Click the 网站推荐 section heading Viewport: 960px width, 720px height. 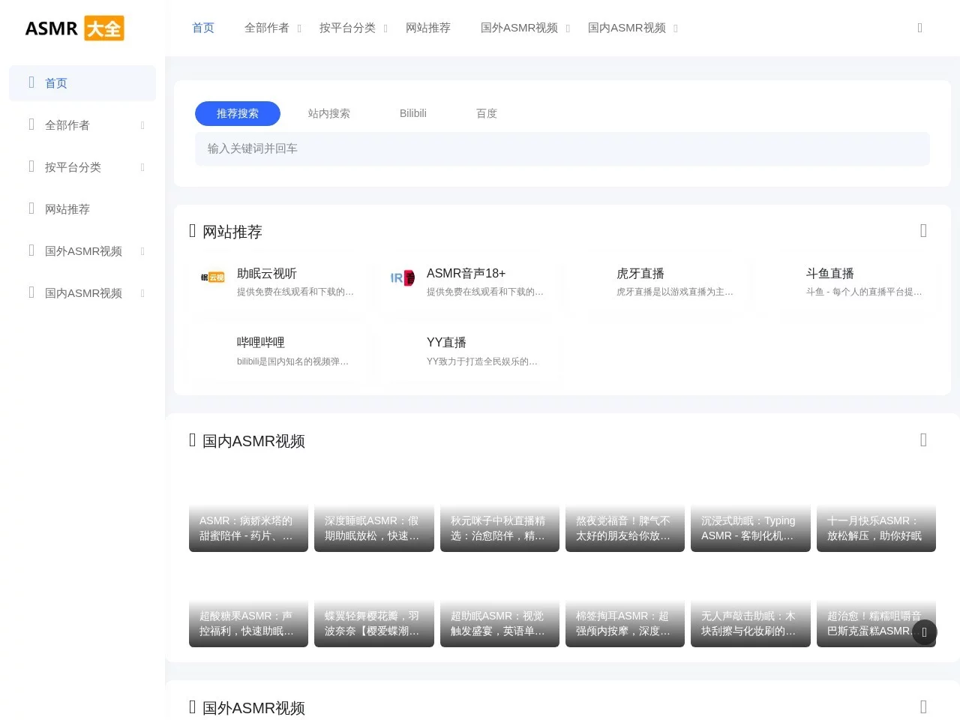coord(232,232)
